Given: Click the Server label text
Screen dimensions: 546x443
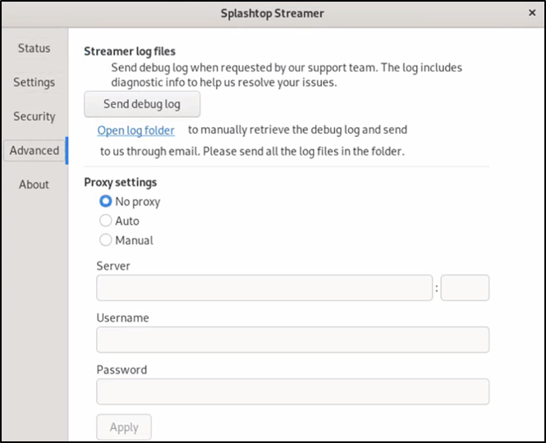Looking at the screenshot, I should pos(113,266).
